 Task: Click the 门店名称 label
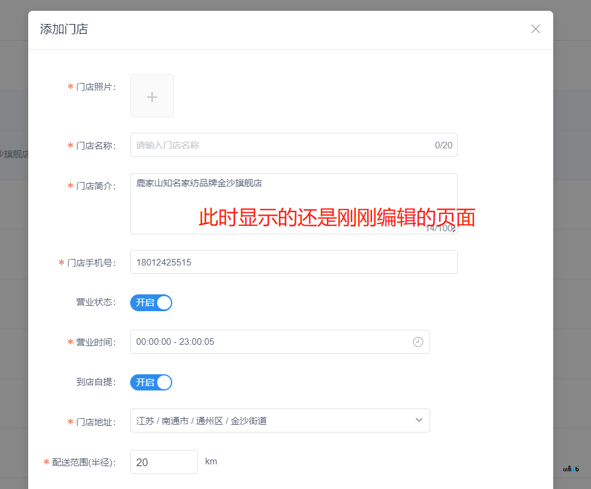point(96,145)
